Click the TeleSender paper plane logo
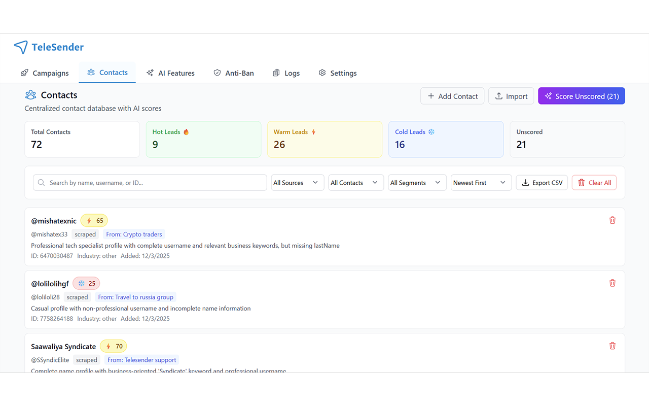This screenshot has height=406, width=649. (21, 47)
